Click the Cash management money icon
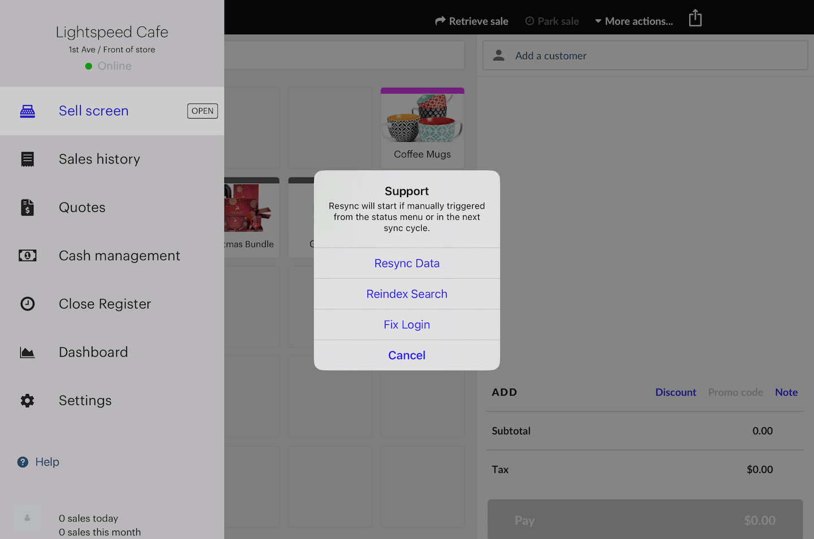Image resolution: width=814 pixels, height=539 pixels. click(x=28, y=255)
